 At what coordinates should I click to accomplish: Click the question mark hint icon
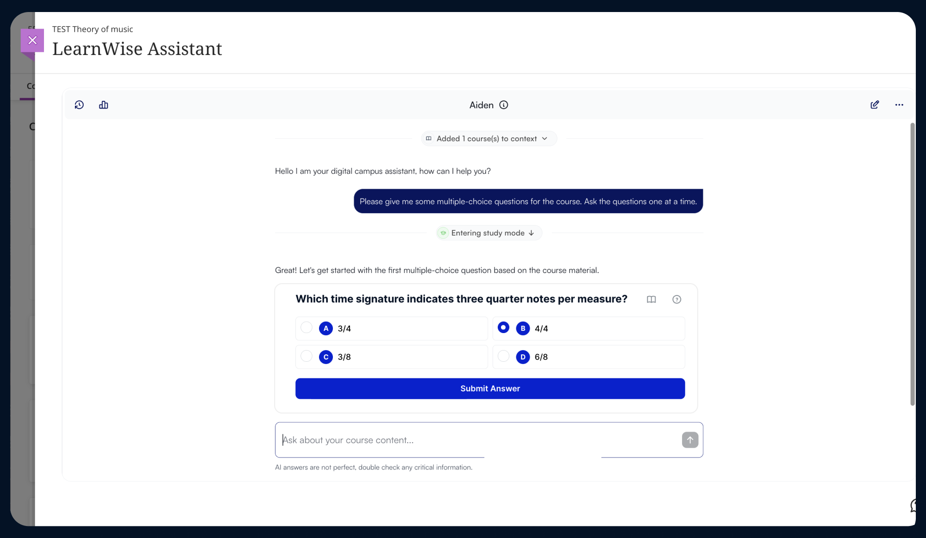tap(676, 299)
